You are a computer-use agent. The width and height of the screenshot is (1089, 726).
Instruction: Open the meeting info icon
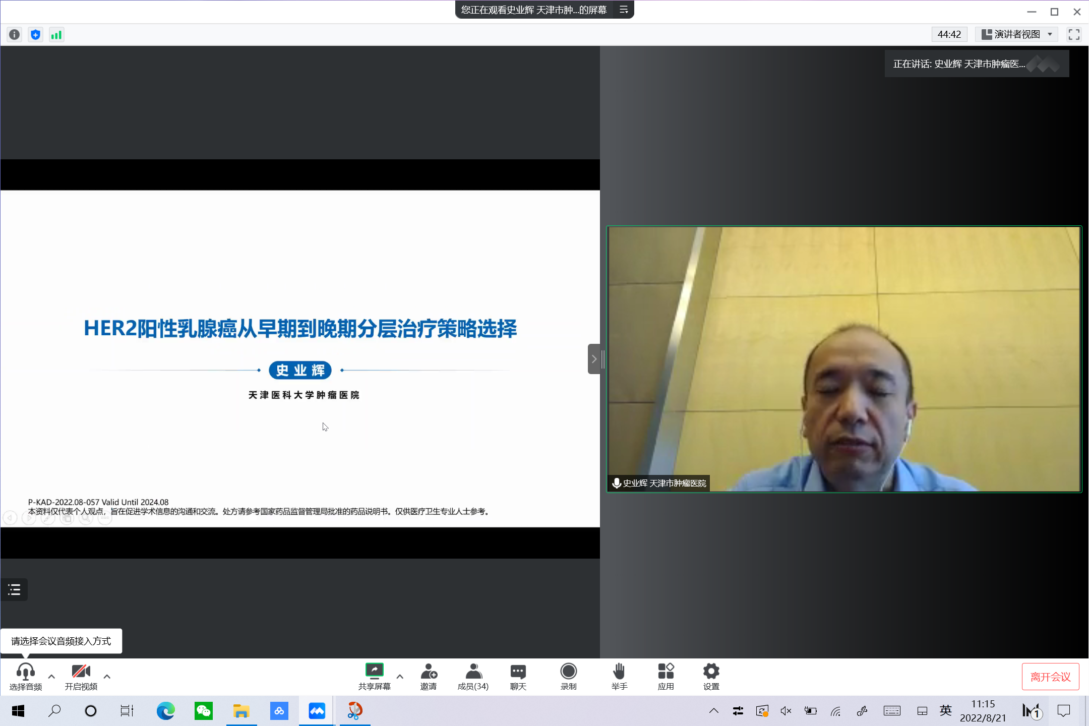14,34
